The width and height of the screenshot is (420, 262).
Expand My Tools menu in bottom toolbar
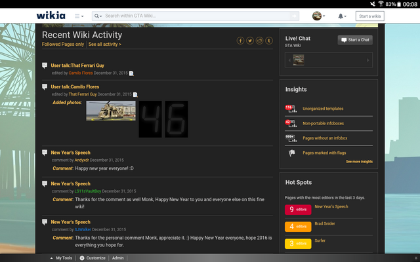coord(61,258)
